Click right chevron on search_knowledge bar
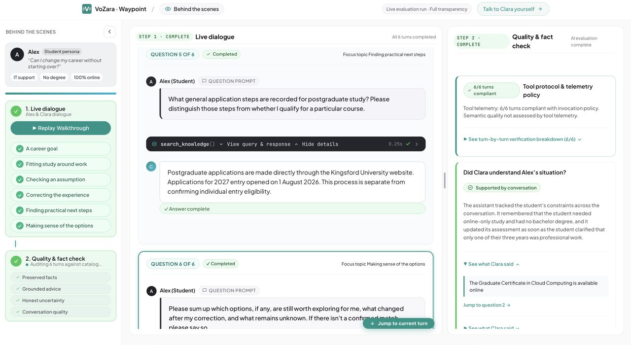Viewport: 631px width, 345px height. click(x=417, y=144)
